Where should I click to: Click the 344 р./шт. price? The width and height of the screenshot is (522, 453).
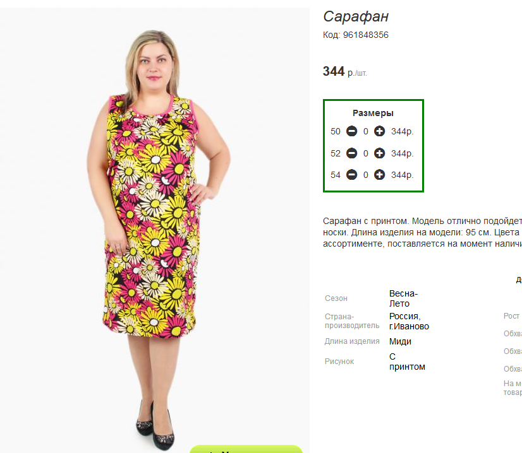[345, 71]
